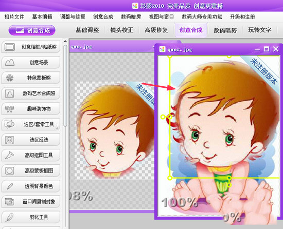Select the 创意场景 scene tool
The width and height of the screenshot is (283, 229).
coord(31,63)
